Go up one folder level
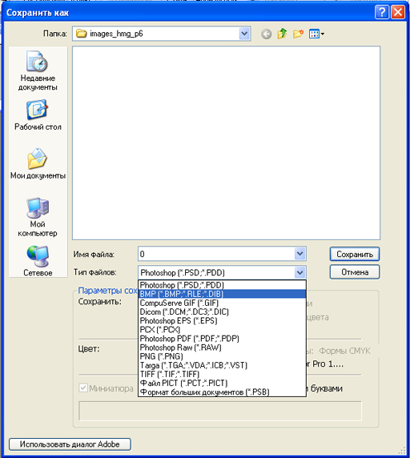The width and height of the screenshot is (410, 458). [x=282, y=34]
